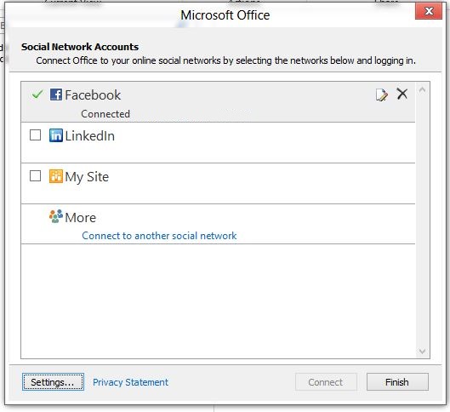Screen dimensions: 450x412
Task: Enable the LinkedIn checkbox
Action: point(35,135)
